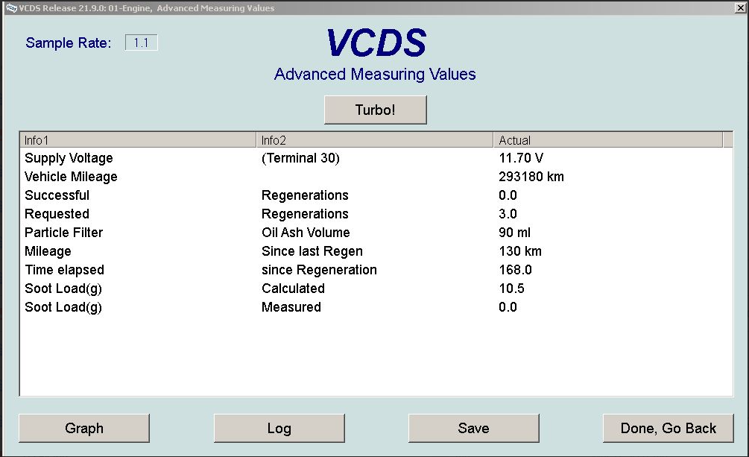Click the Info2 column header
Viewport: 749px width, 457px height.
374,140
